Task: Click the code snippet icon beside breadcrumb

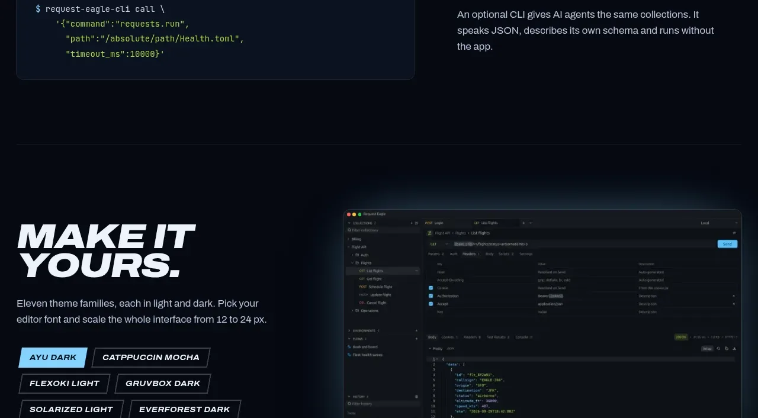Action: pyautogui.click(x=734, y=233)
